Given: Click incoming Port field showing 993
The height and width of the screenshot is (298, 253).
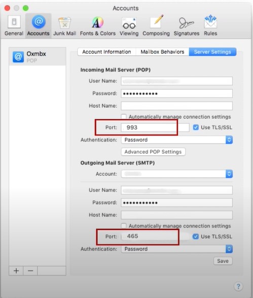Looking at the screenshot, I should pos(155,127).
